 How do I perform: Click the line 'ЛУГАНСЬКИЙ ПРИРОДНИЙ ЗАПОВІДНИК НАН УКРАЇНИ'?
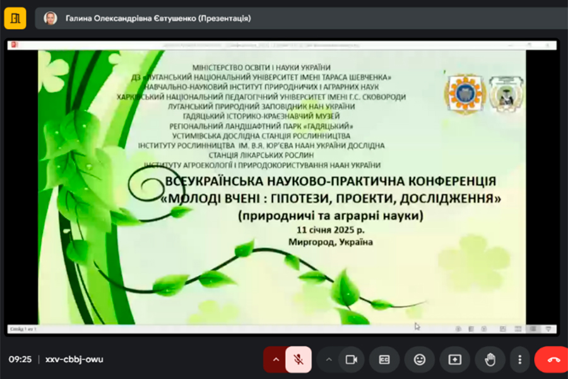[261, 107]
